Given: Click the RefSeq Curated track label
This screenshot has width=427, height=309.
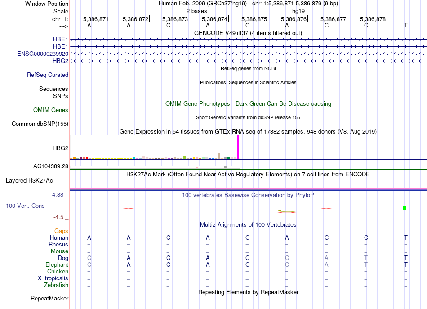Looking at the screenshot, I should [x=48, y=75].
